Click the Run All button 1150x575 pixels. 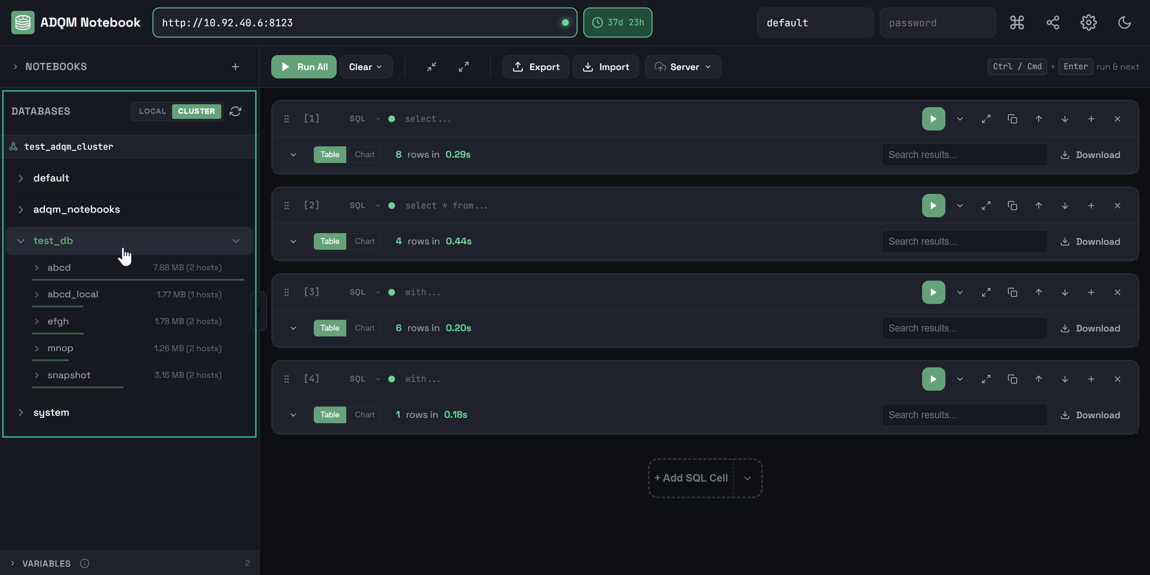[304, 67]
